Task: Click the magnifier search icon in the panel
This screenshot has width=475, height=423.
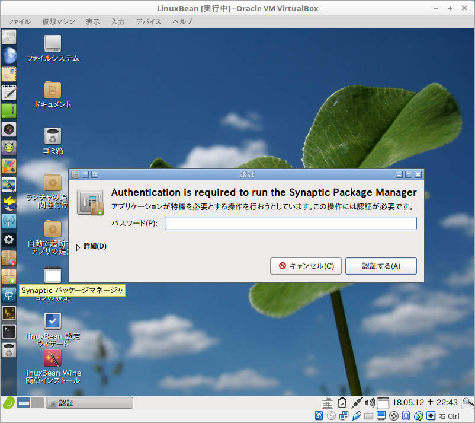Action: pos(468,403)
